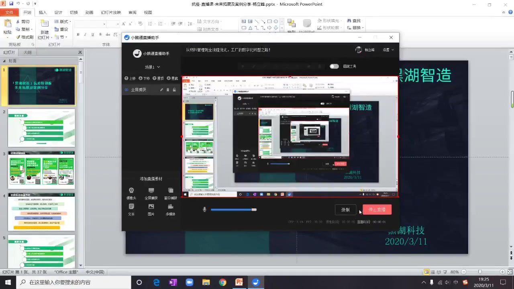Switch to the View (视图) ribbon tab
Viewport: 514px width, 289px height.
[x=148, y=12]
